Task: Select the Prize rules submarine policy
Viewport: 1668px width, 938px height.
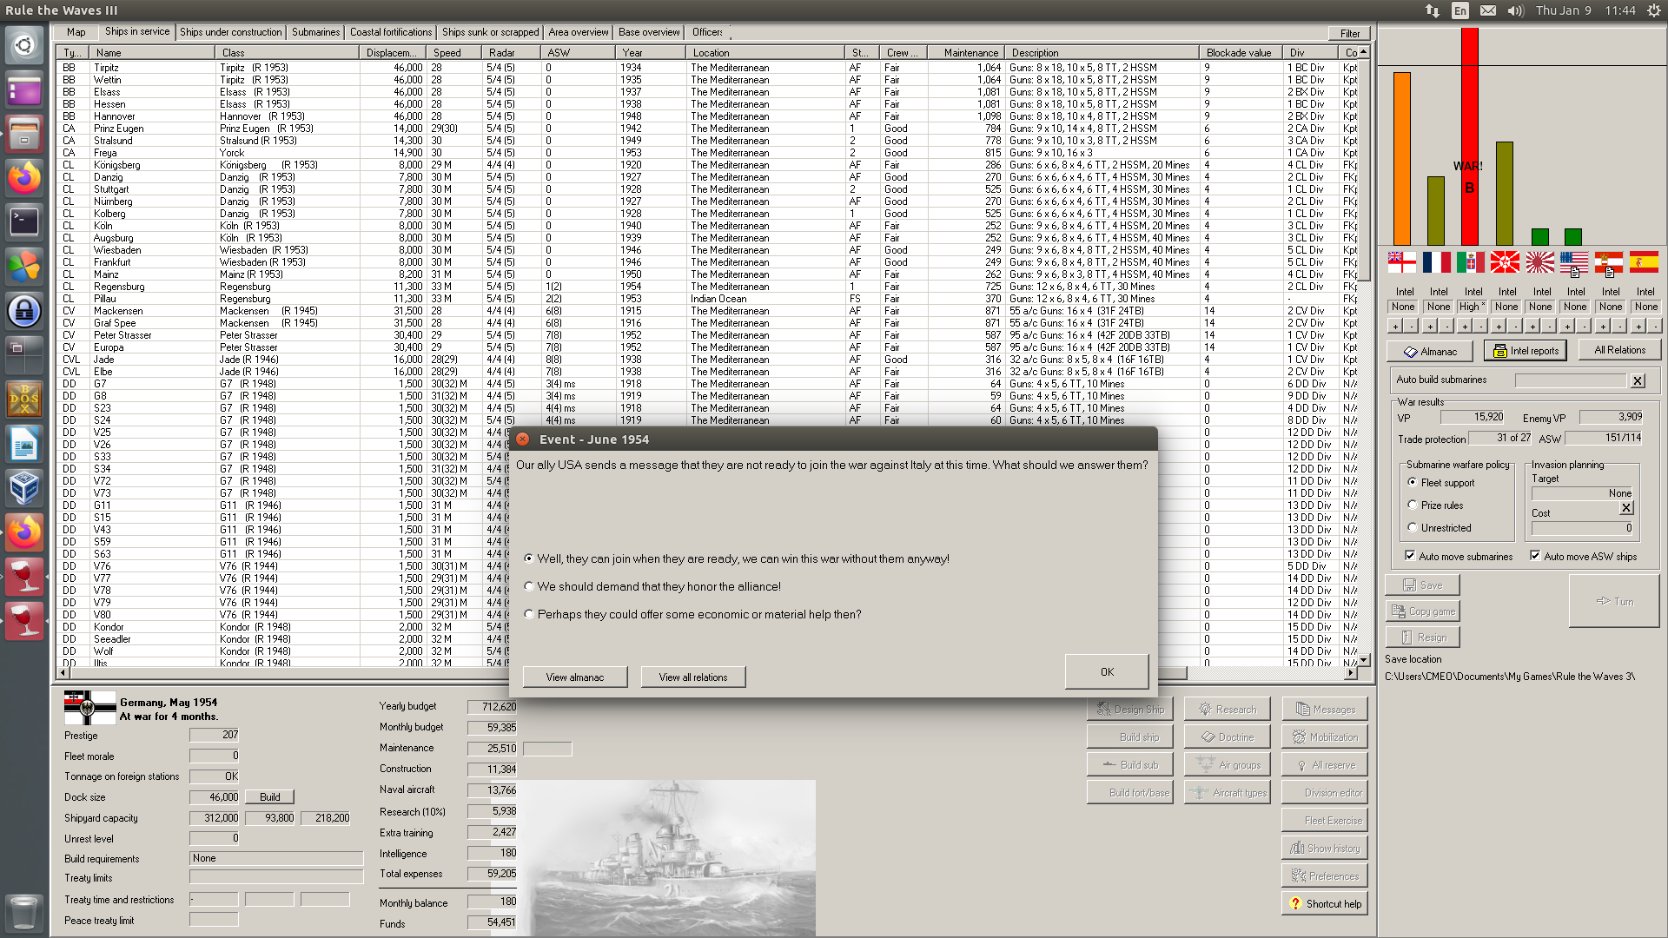Action: 1413,505
